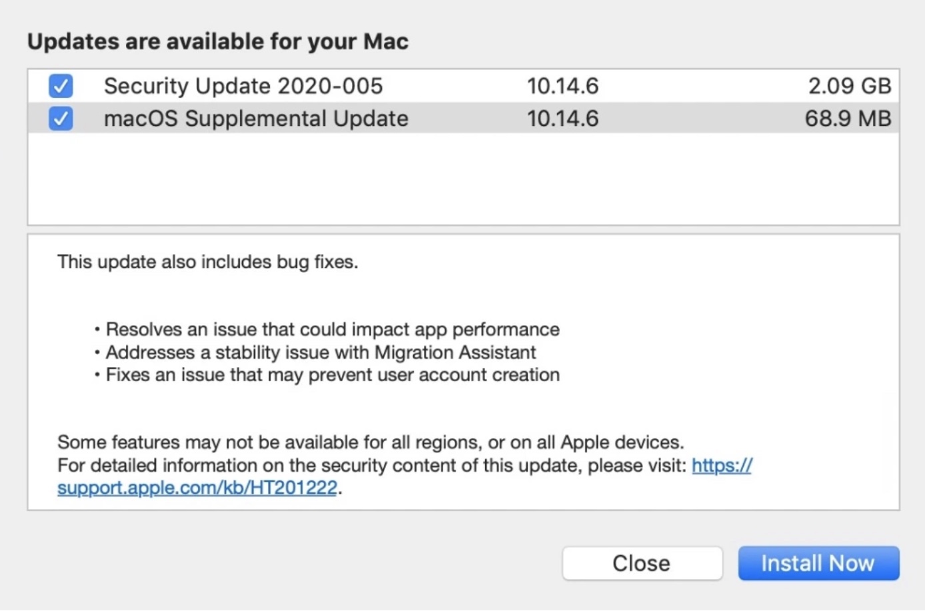Click the 'https://' start of the support link
The width and height of the screenshot is (925, 613).
721,465
